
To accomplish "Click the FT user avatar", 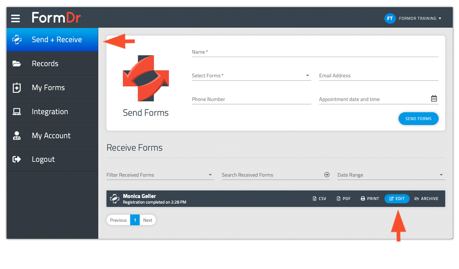I will [x=390, y=18].
